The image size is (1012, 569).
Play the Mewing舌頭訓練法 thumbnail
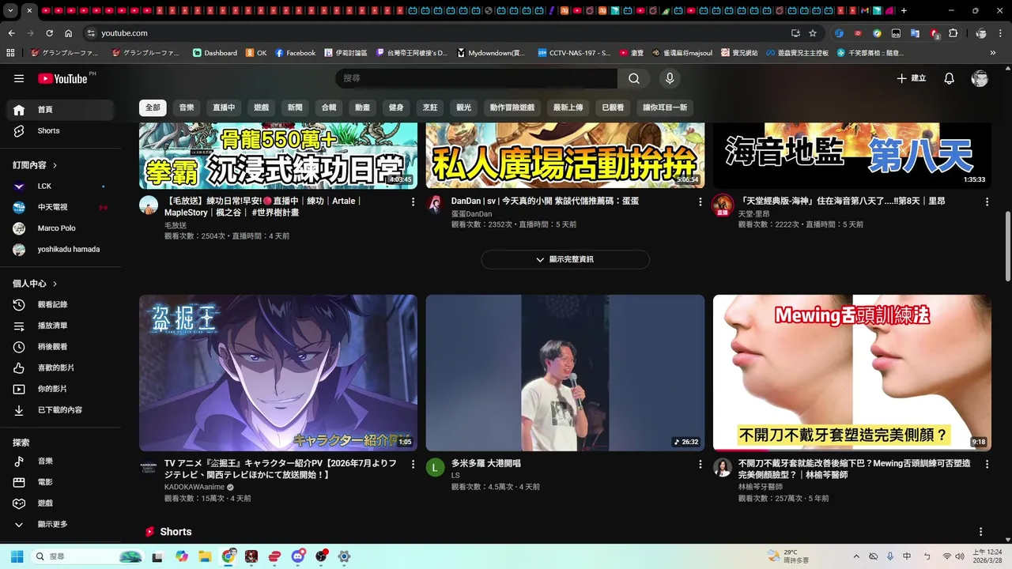[x=852, y=373]
